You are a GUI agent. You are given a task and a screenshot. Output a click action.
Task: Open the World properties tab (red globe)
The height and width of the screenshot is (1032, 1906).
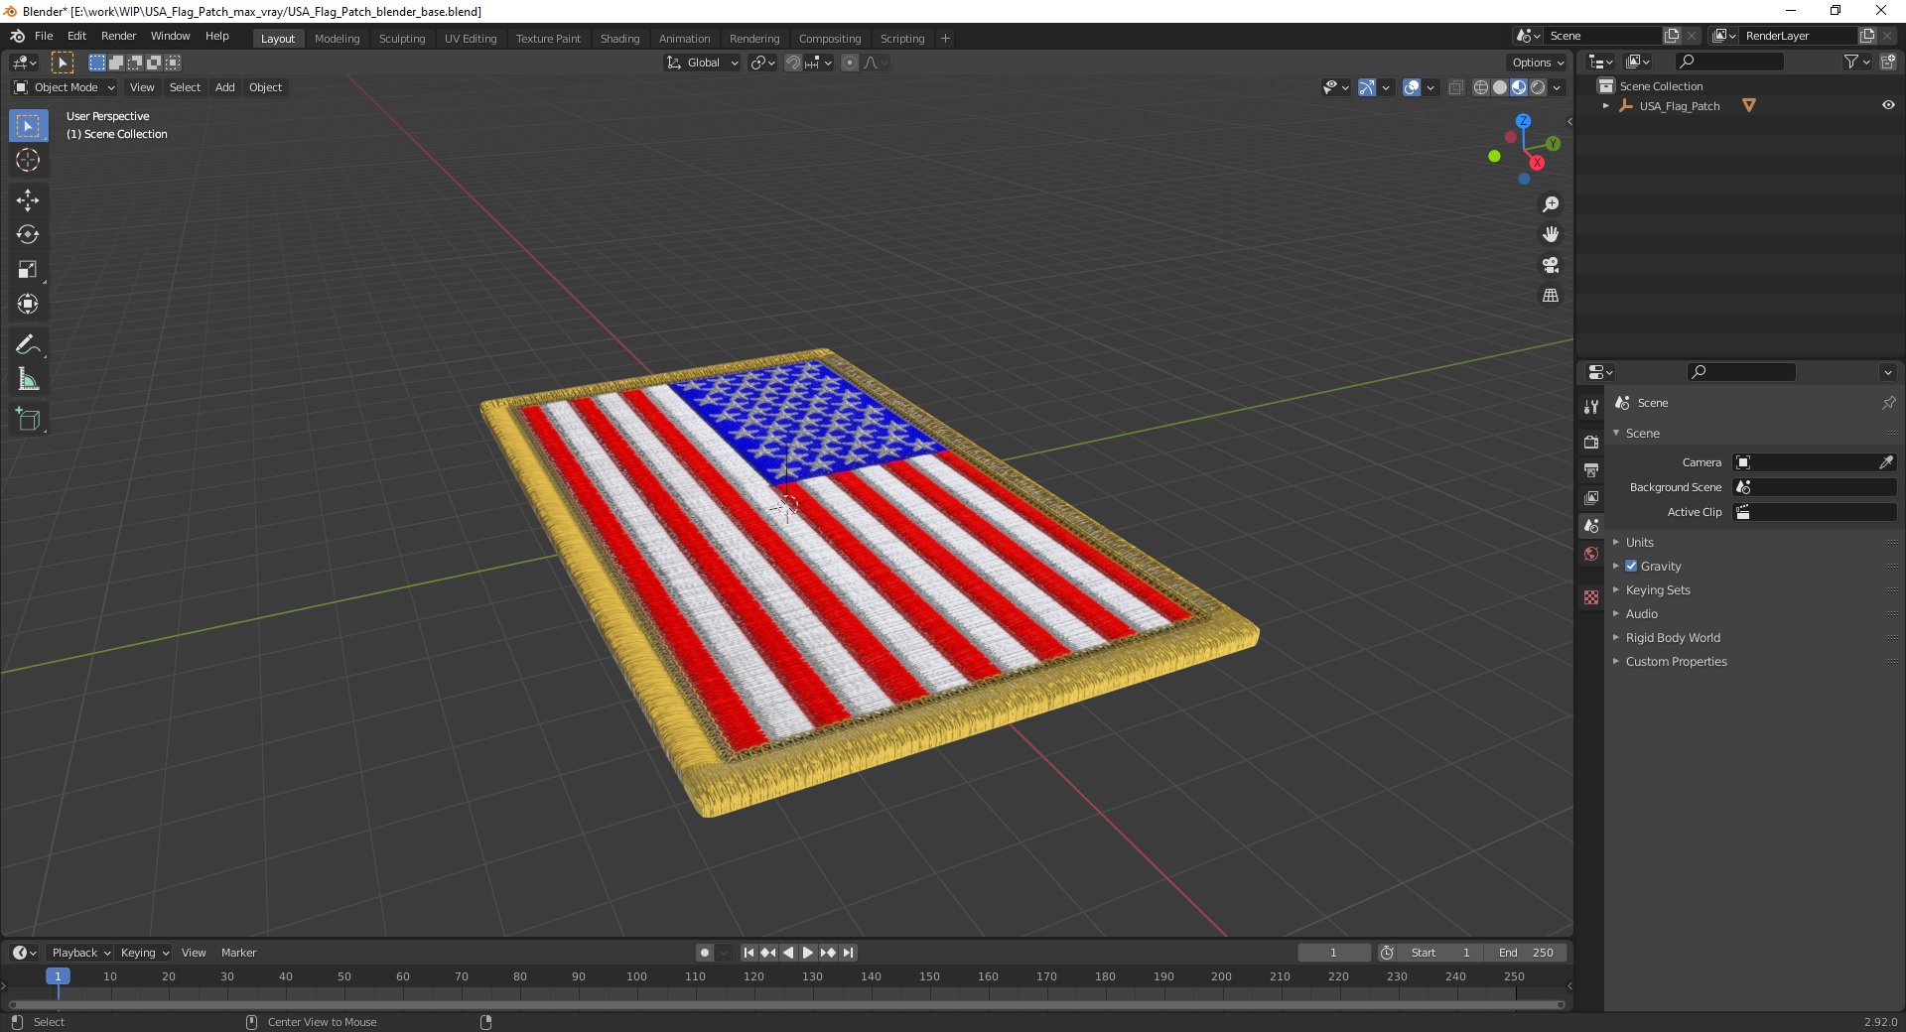[1591, 554]
